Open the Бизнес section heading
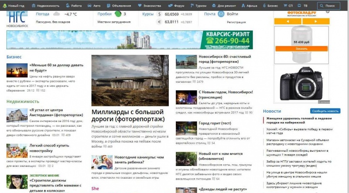Image resolution: width=349 pixels, height=193 pixels. point(14,57)
